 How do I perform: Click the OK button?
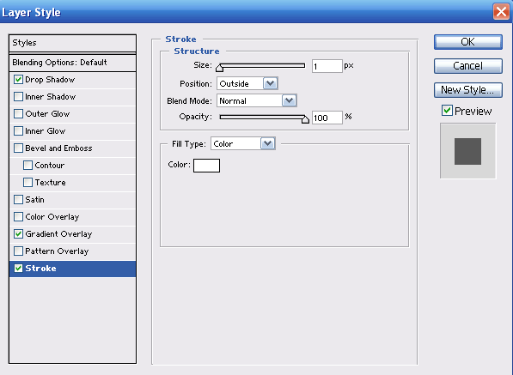pyautogui.click(x=468, y=42)
